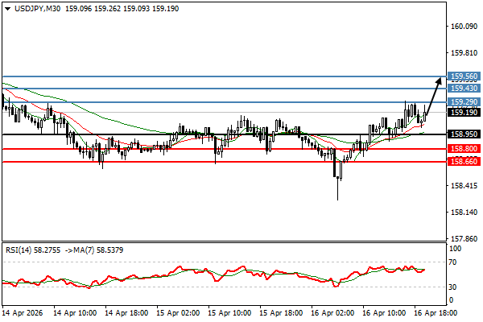This screenshot has width=483, height=322.
Task: Click the 15 Apr 02:00 time label
Action: tap(180, 311)
